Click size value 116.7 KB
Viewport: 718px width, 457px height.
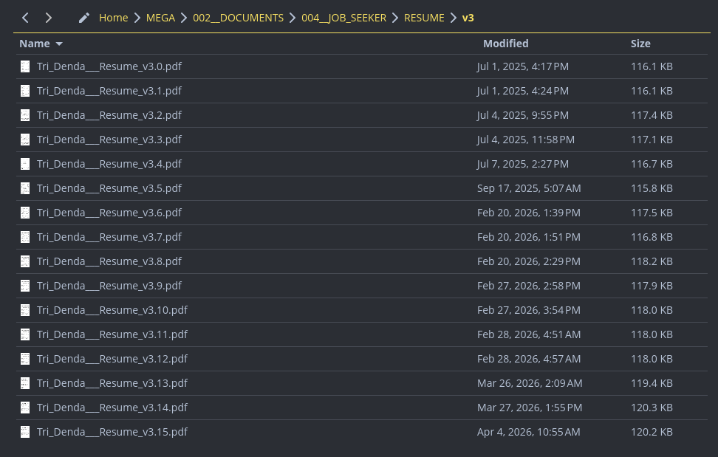tap(652, 164)
